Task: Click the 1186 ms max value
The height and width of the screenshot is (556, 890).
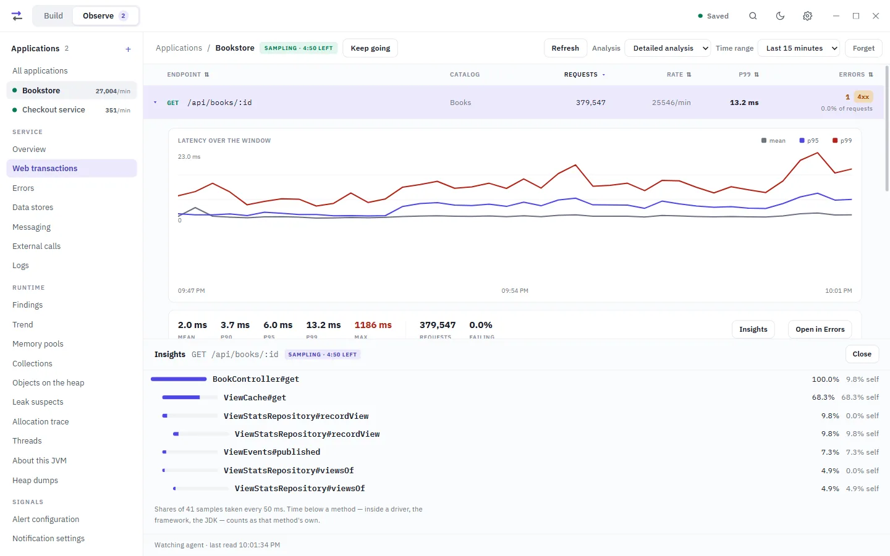Action: point(373,325)
